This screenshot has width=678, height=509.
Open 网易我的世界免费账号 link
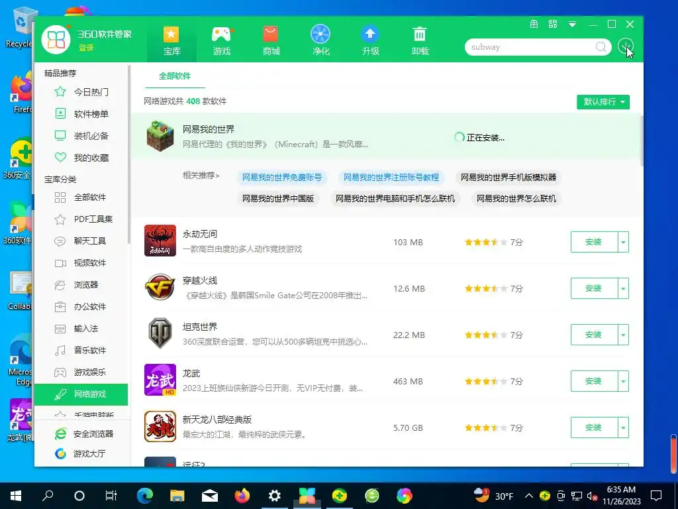(x=282, y=177)
